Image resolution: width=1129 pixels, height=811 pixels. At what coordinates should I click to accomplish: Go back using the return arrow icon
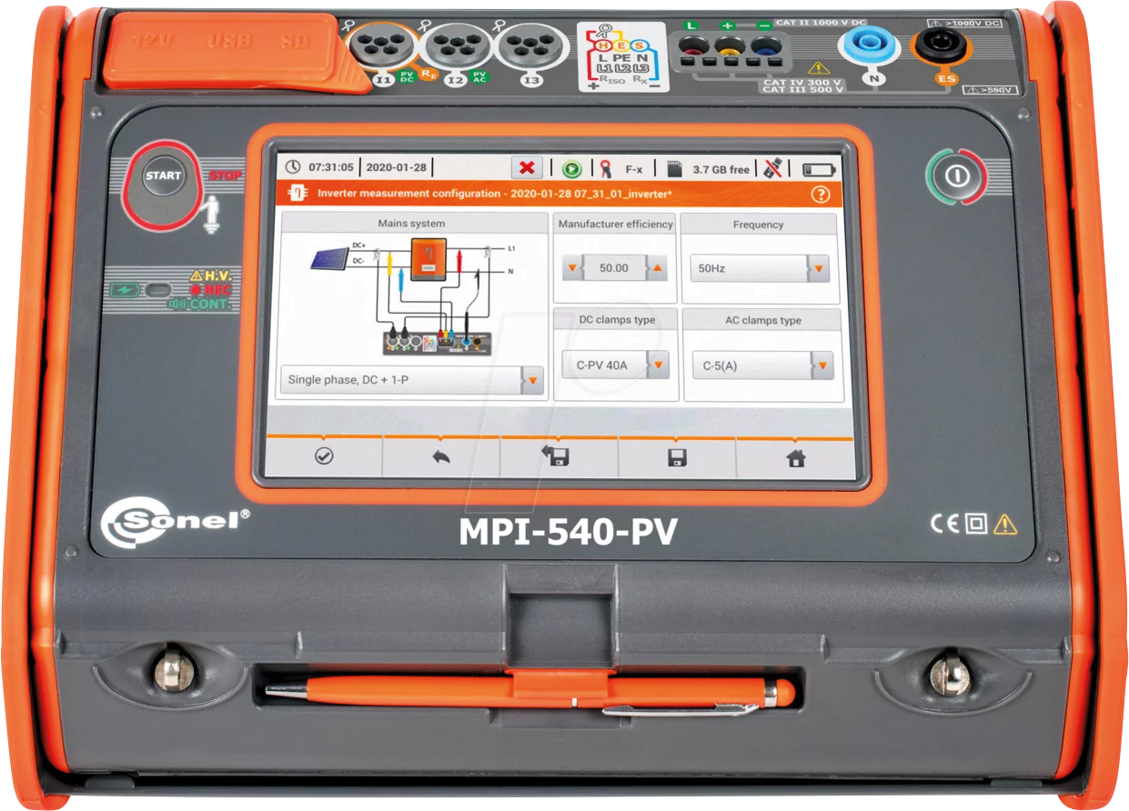[441, 457]
